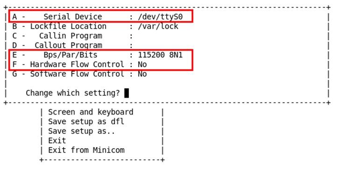Select the Exit menu entry
The width and height of the screenshot is (341, 179).
coord(57,141)
